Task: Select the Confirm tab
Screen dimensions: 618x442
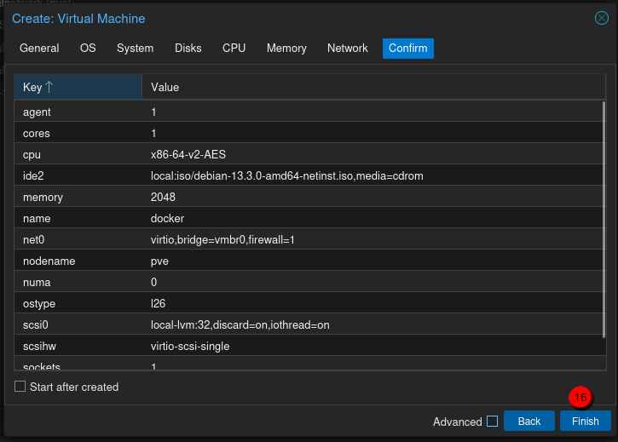Action: click(407, 49)
